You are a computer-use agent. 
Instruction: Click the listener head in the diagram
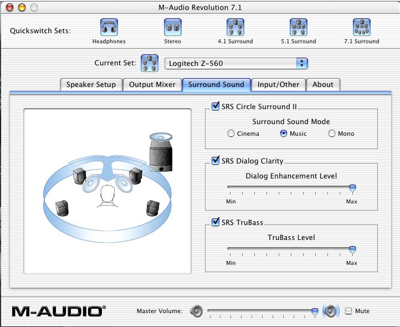click(107, 196)
